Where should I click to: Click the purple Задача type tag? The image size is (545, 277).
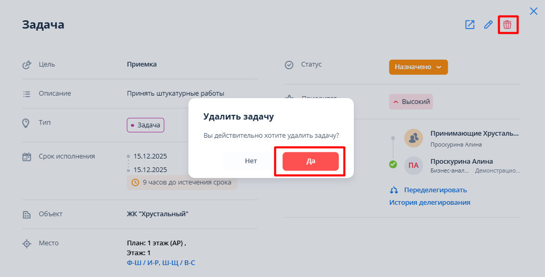(145, 125)
